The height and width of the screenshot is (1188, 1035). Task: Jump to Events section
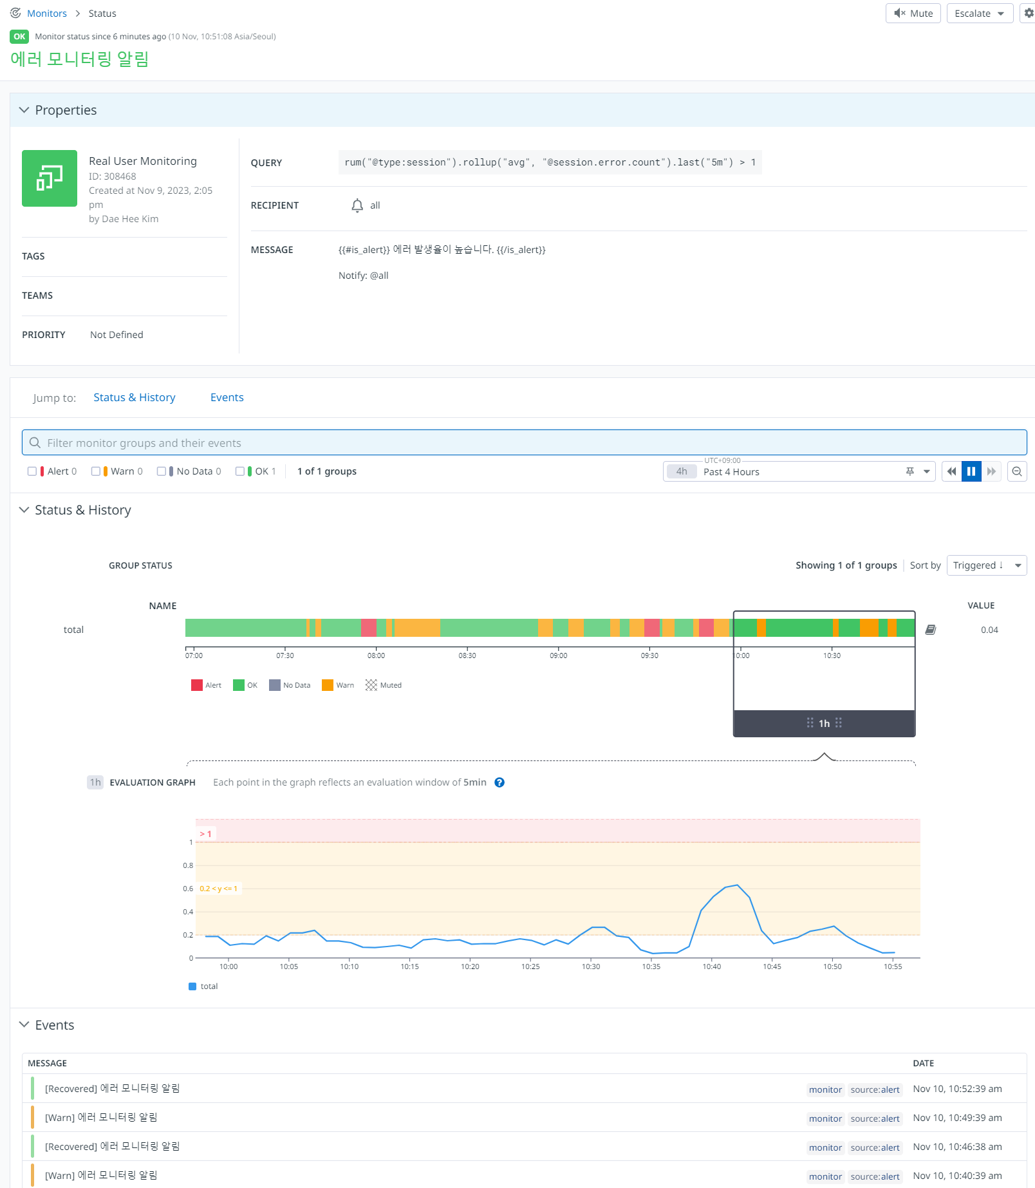pyautogui.click(x=227, y=397)
